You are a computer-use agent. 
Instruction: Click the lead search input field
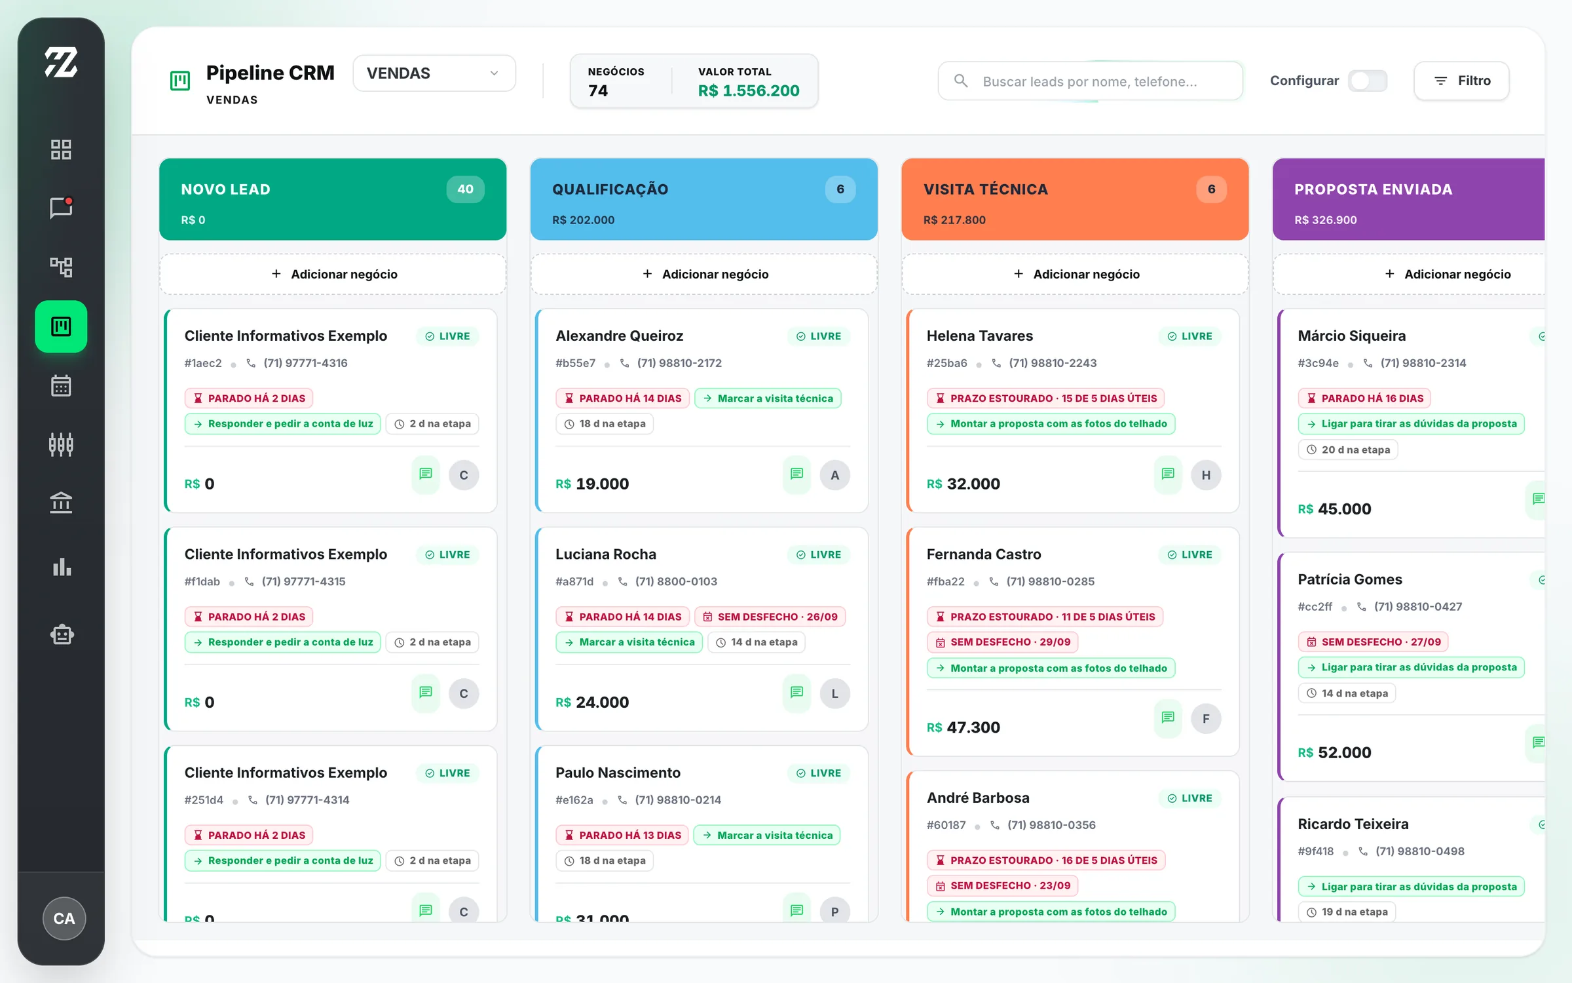tap(1090, 81)
